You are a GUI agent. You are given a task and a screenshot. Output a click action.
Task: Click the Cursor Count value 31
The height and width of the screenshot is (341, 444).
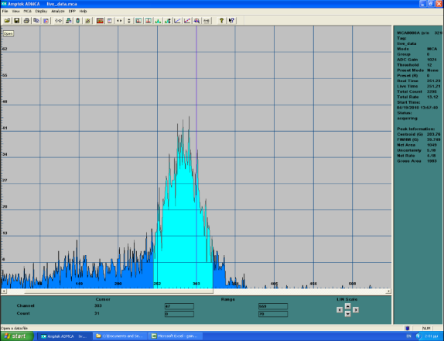tap(97, 313)
